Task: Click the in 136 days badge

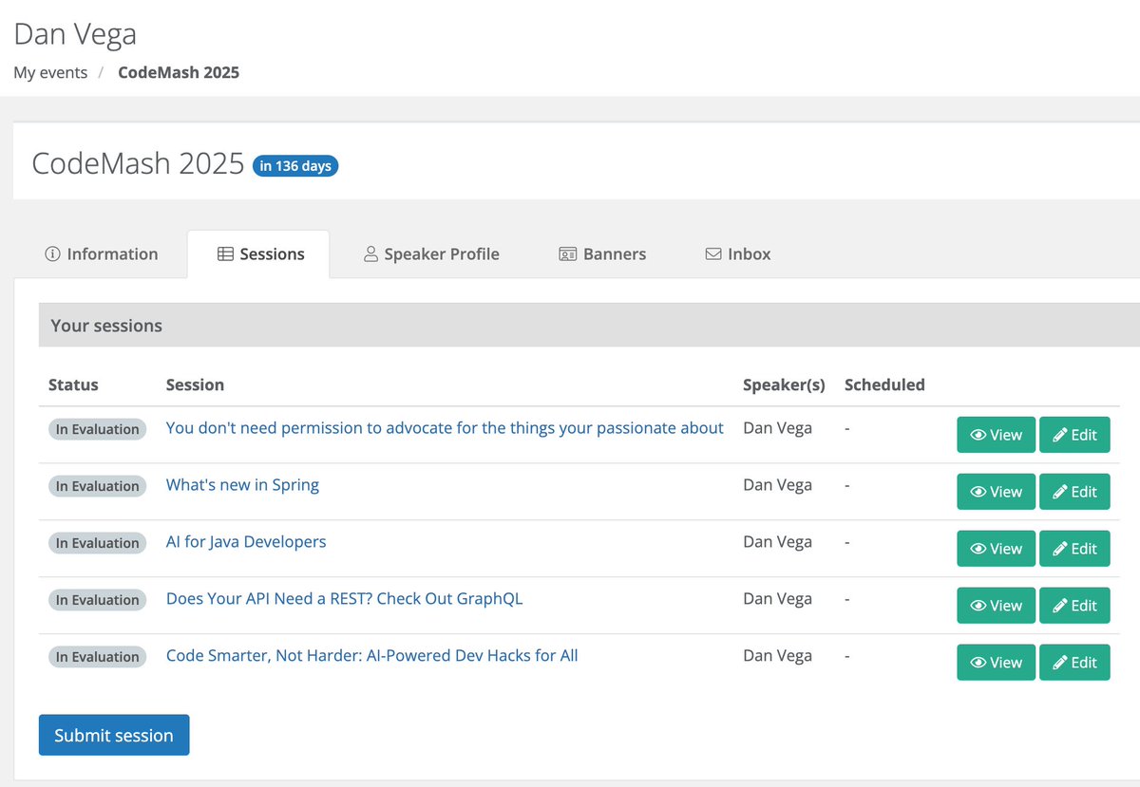Action: click(295, 166)
